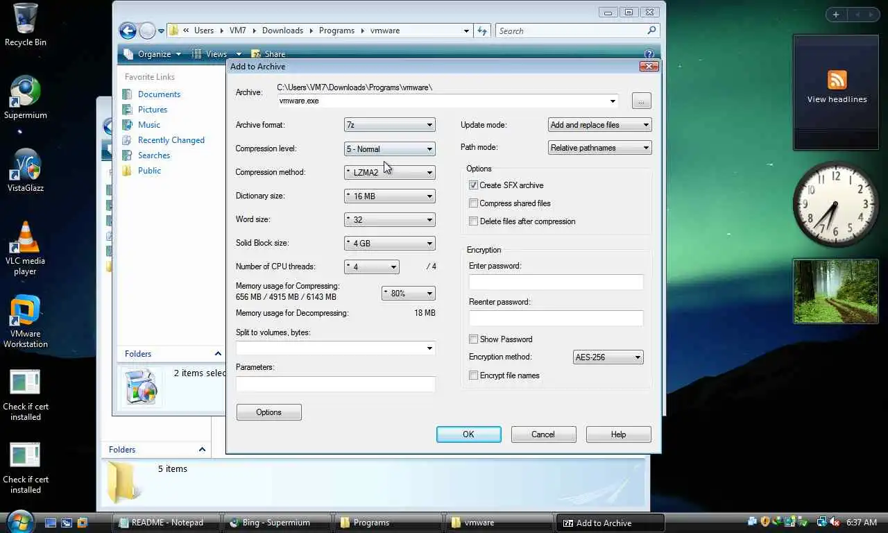
Task: Open Explorer help question mark icon
Action: (x=649, y=53)
